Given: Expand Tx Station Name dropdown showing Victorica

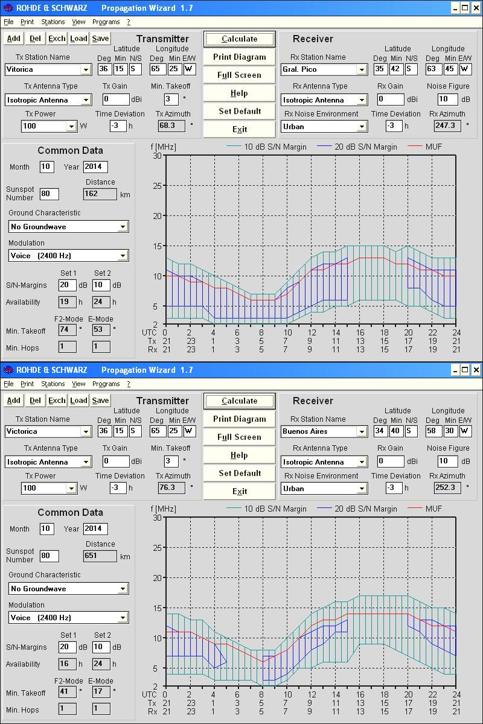Looking at the screenshot, I should click(x=86, y=431).
